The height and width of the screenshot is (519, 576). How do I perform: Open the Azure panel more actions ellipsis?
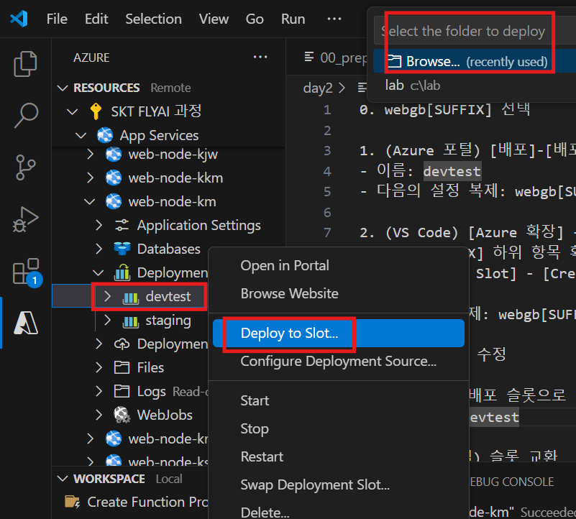[260, 57]
